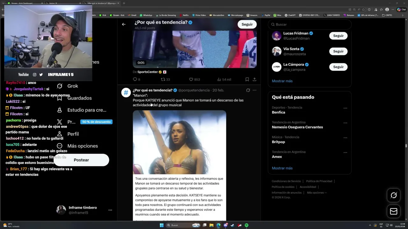
Task: Open the CRIPTO bookmarks folder
Action: coord(387,15)
